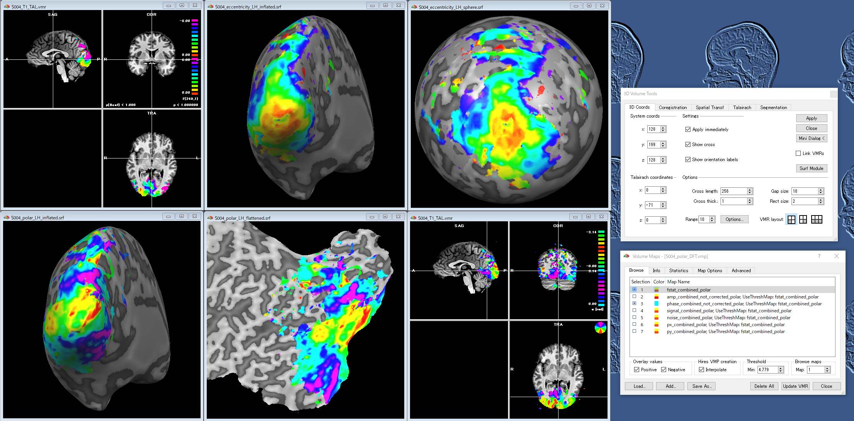Maximize the S004_eccentricity_LH_sphere.srf window

coord(589,5)
